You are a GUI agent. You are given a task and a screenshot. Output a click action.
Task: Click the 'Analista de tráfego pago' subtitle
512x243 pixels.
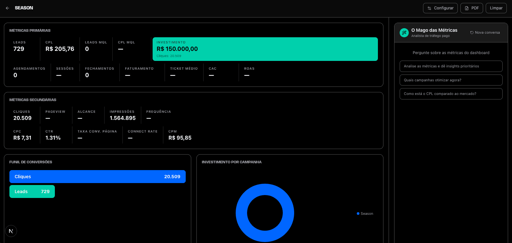point(431,36)
